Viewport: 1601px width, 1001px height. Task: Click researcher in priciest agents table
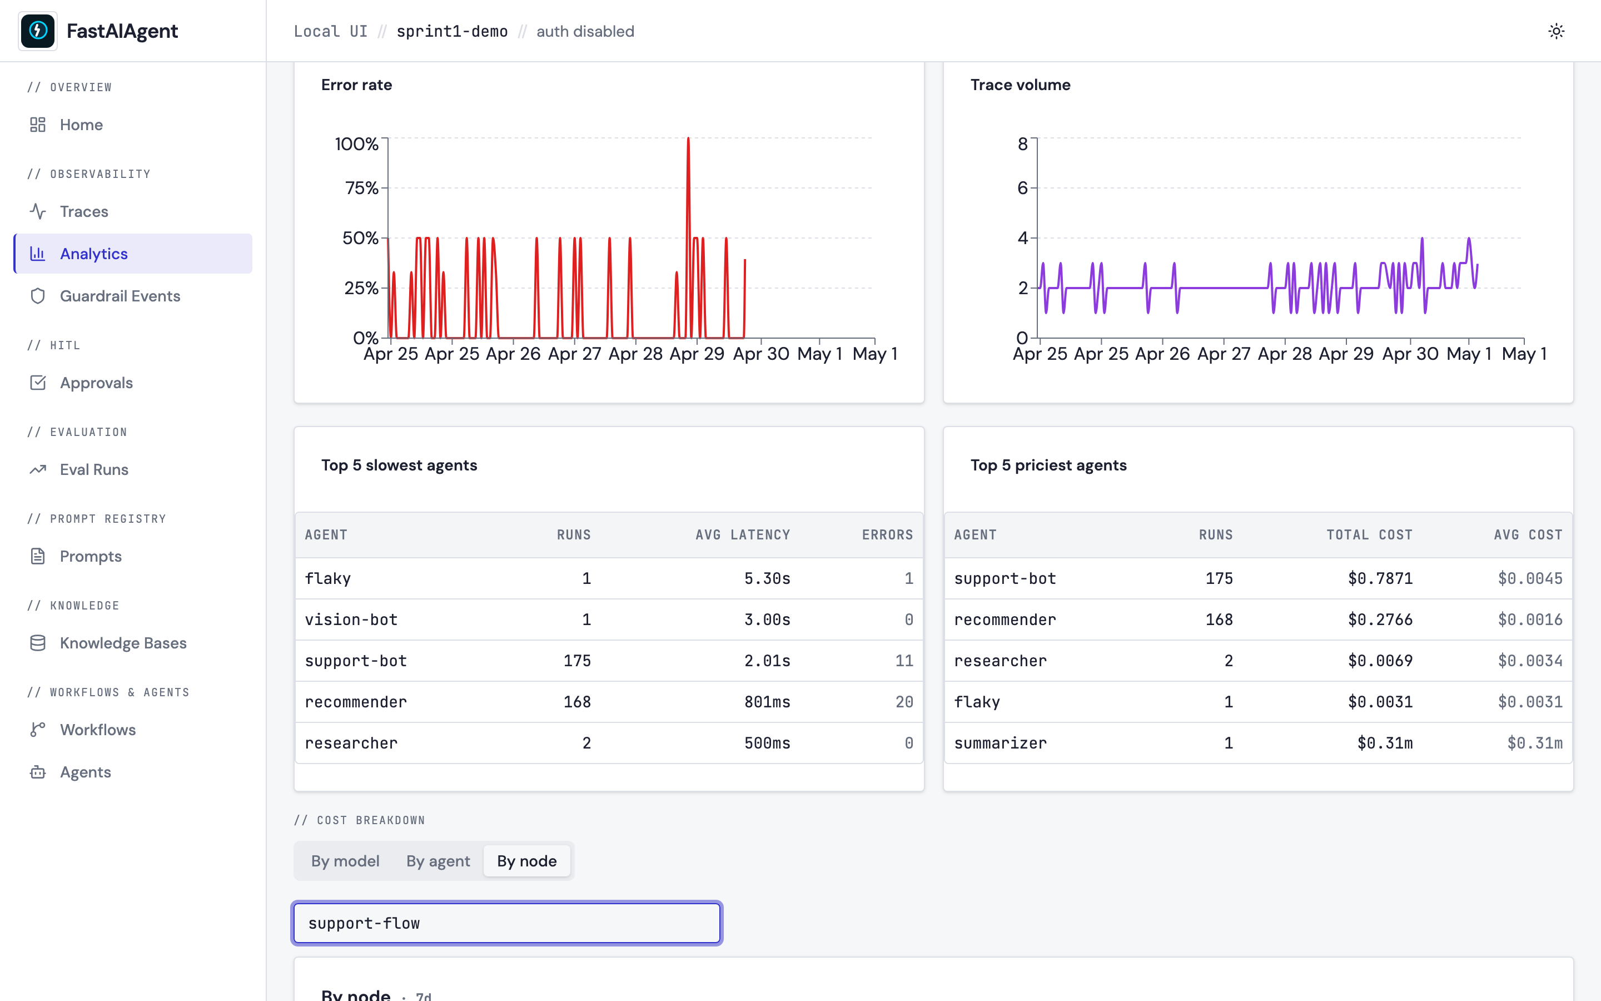[1257, 661]
